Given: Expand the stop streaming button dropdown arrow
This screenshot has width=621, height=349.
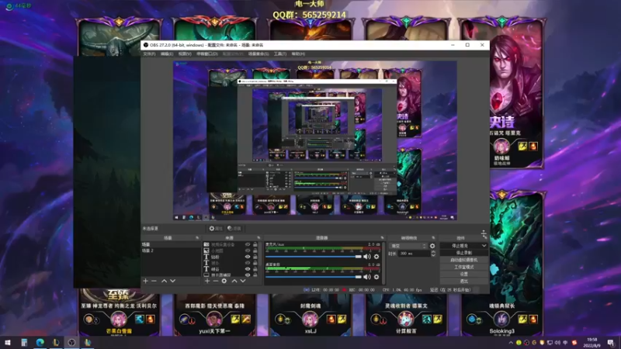Looking at the screenshot, I should [484, 246].
